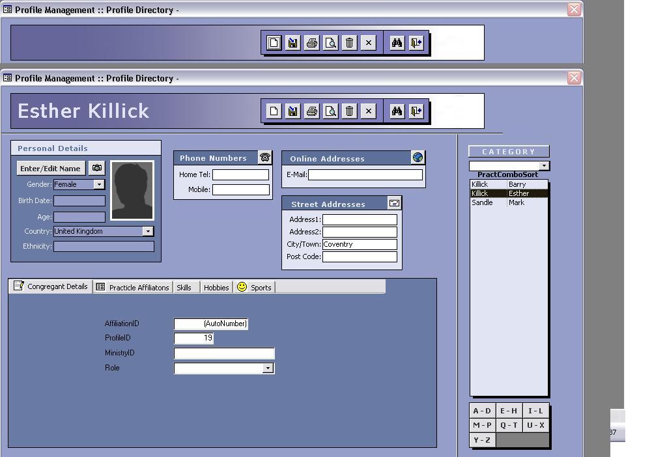Click New record icon in Esther Killick toolbar

pos(274,111)
